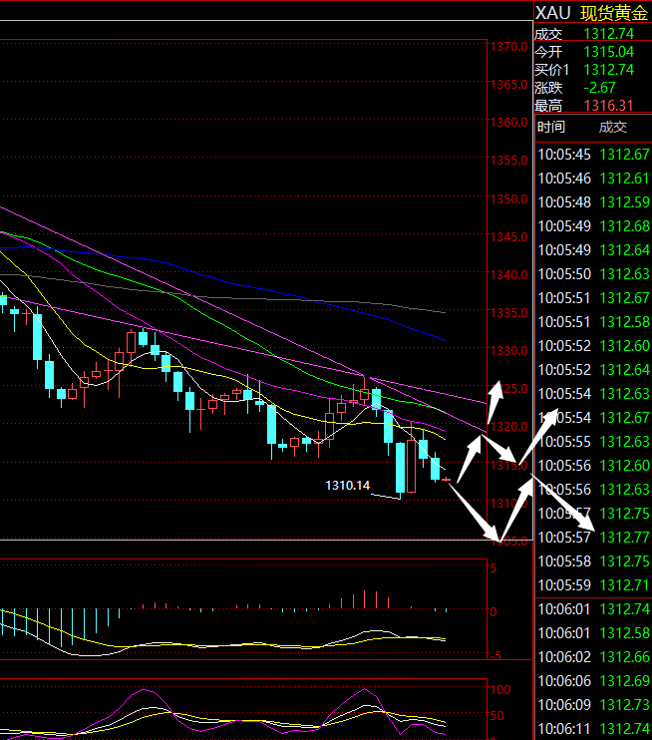
Task: Click the 1355.0 price axis label
Action: click(x=509, y=161)
